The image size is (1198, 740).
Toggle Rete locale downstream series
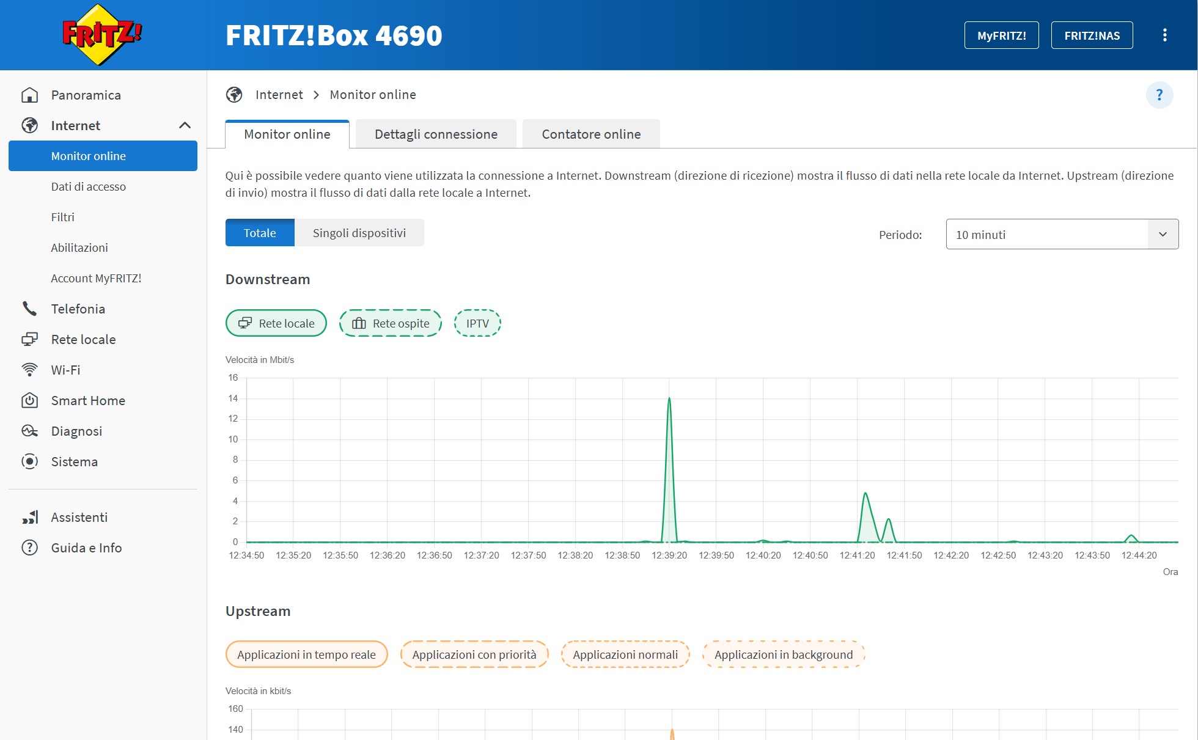pos(276,323)
